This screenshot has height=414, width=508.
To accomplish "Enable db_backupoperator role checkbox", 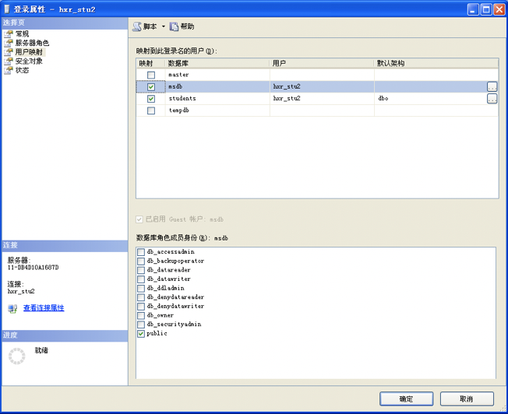I will [x=141, y=261].
